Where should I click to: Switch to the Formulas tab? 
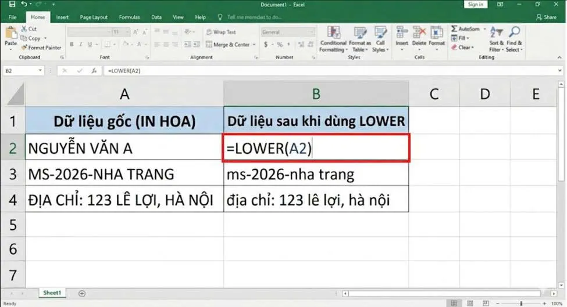(x=129, y=17)
